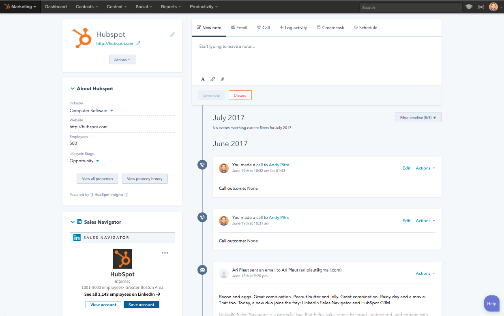Viewport: 504px width, 316px height.
Task: Switch to the New note tab
Action: tap(209, 28)
